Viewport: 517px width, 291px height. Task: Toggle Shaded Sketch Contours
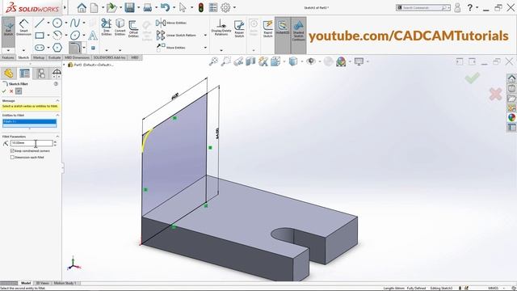click(x=298, y=30)
